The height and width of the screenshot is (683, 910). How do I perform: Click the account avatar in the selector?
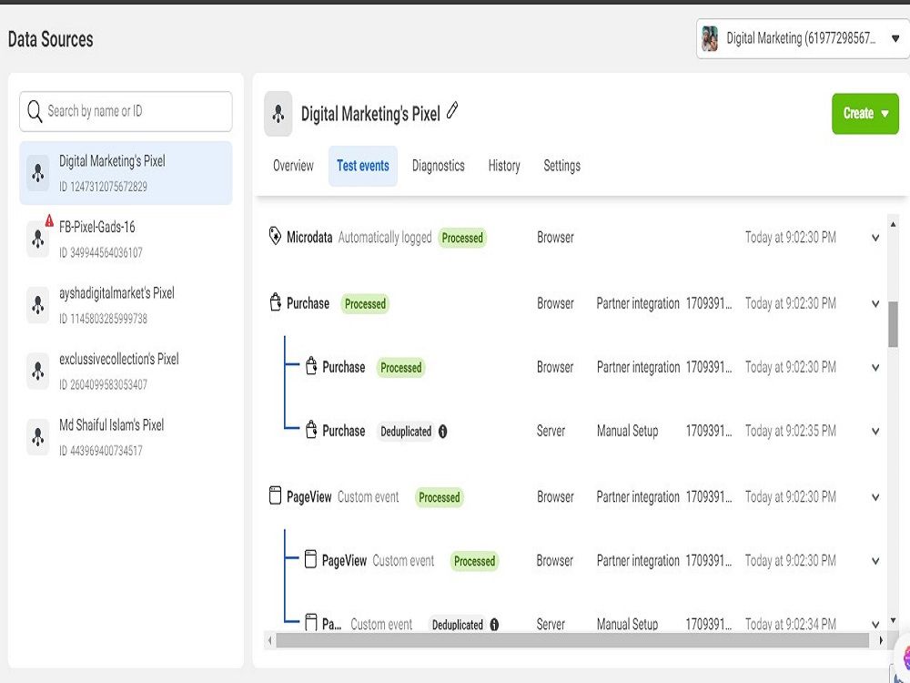(x=710, y=39)
